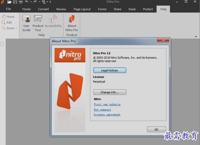
Task: Collapse the ribbon with the chevron
Action: tap(196, 37)
